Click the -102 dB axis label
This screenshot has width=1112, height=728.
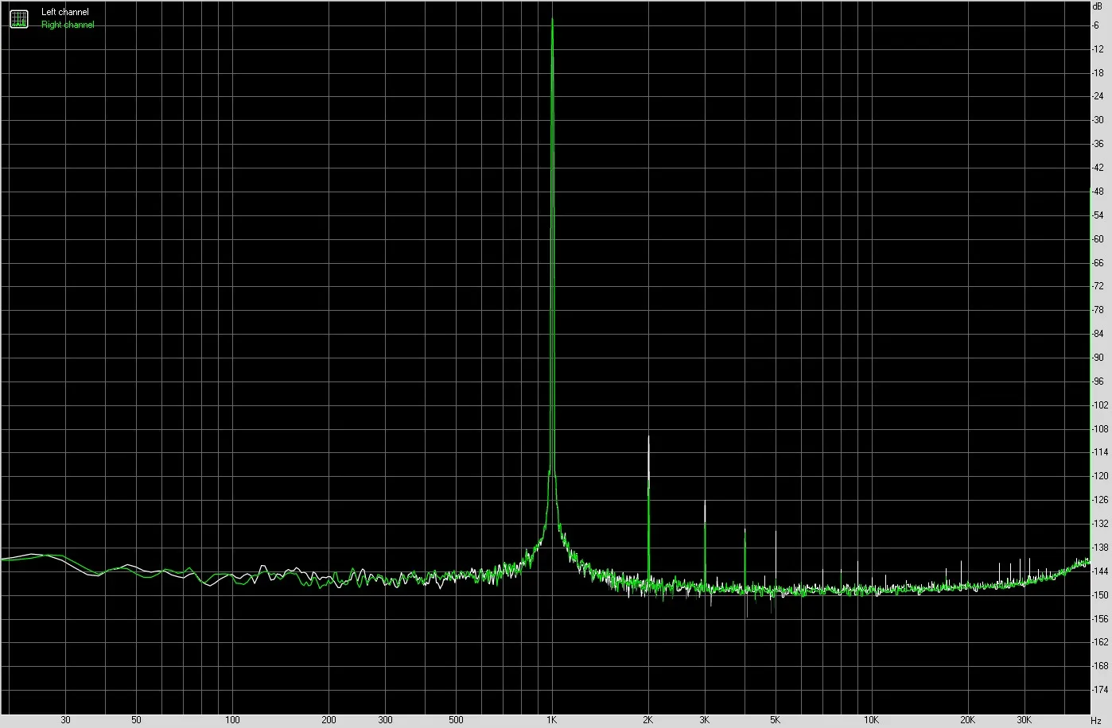pos(1100,405)
